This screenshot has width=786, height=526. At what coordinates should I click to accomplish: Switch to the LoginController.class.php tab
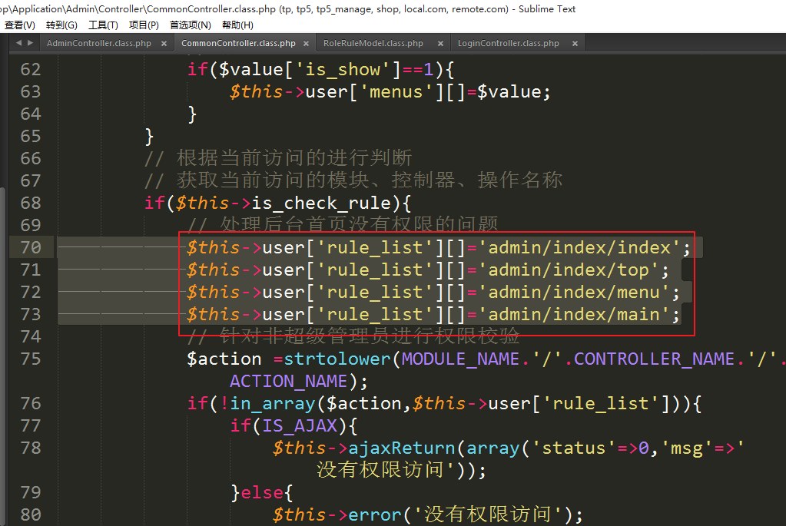point(508,44)
